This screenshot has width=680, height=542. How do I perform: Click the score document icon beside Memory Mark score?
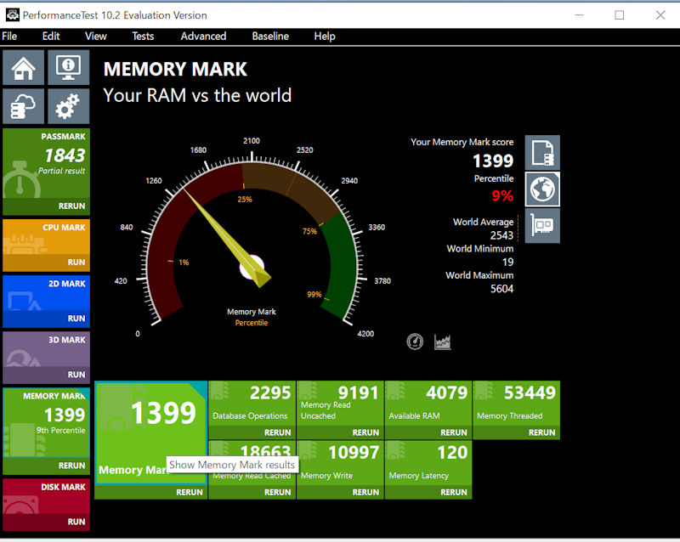pyautogui.click(x=542, y=153)
